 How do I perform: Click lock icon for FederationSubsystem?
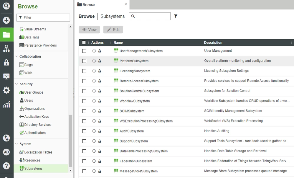pos(100,161)
